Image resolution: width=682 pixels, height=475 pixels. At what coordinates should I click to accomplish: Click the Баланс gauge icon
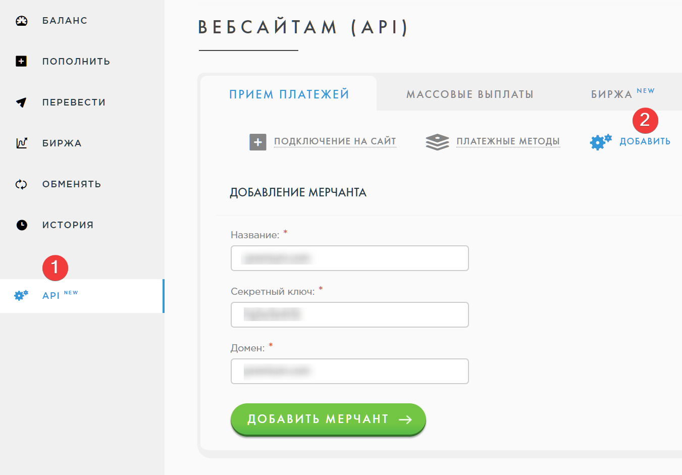[21, 21]
